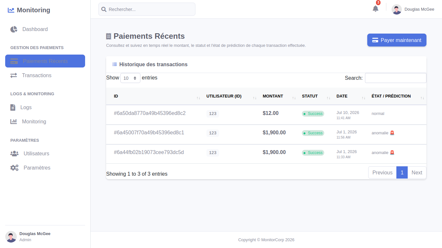442x248 pixels.
Task: Click transaction ID #6a45007f70a49b45396ed8c1
Action: pos(149,133)
